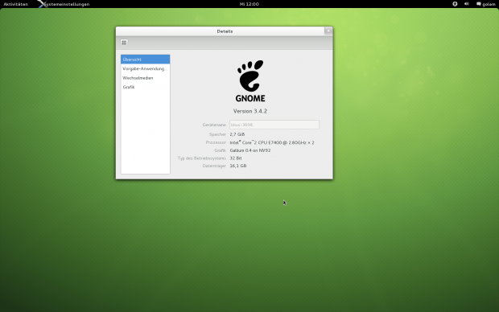Switch to Wechselmedien section
The width and height of the screenshot is (499, 312).
(145, 78)
